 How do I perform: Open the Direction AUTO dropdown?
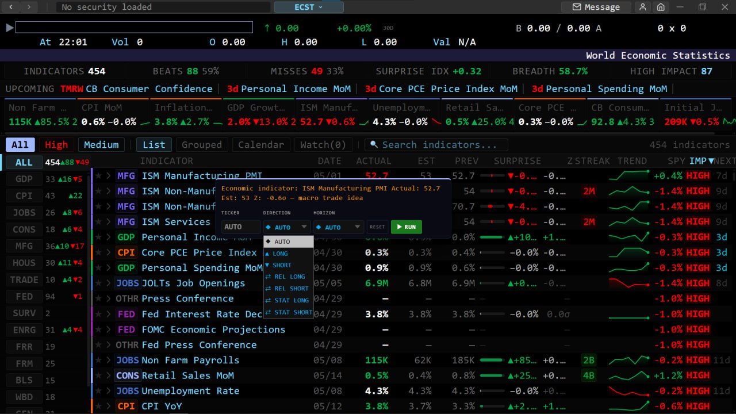tap(287, 227)
